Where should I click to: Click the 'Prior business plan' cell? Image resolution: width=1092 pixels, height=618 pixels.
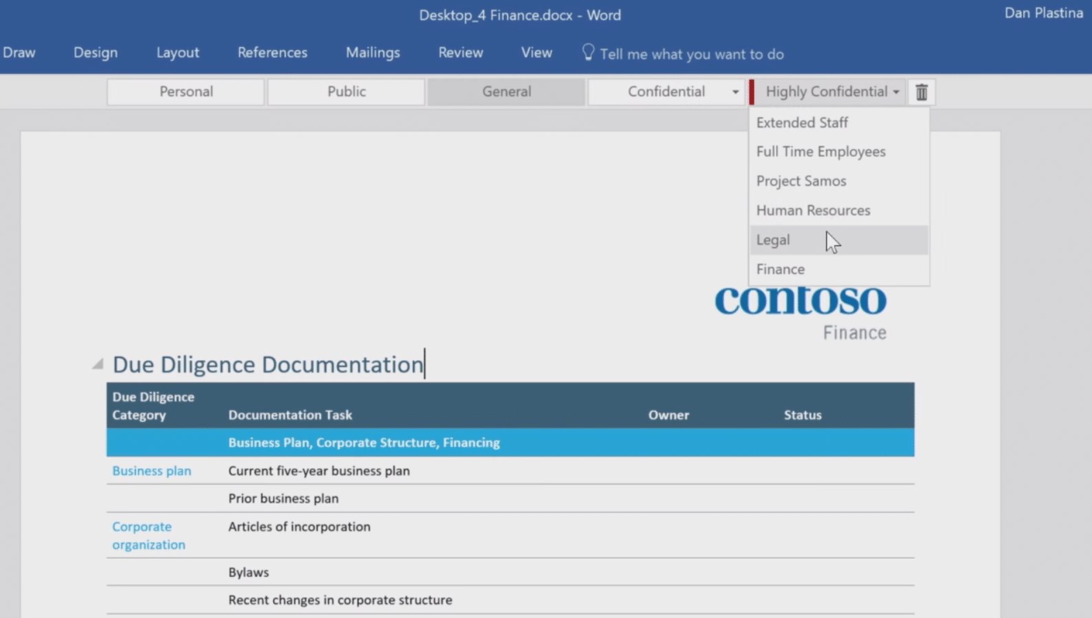tap(283, 498)
